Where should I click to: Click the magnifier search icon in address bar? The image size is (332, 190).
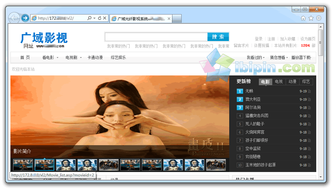point(90,18)
